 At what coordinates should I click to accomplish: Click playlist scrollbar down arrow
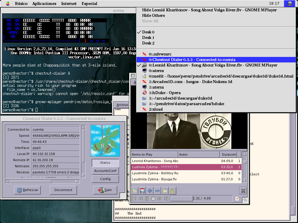[x=245, y=180]
